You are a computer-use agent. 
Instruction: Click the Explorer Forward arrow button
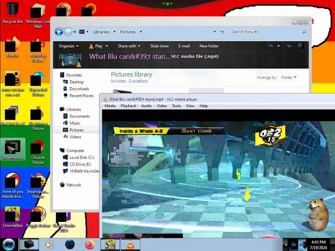[x=68, y=32]
